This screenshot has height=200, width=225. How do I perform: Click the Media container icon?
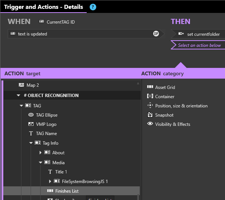pyautogui.click(x=47, y=162)
